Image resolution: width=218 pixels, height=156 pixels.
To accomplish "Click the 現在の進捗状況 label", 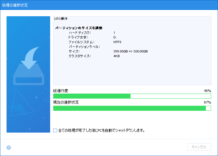I will pos(66,102).
